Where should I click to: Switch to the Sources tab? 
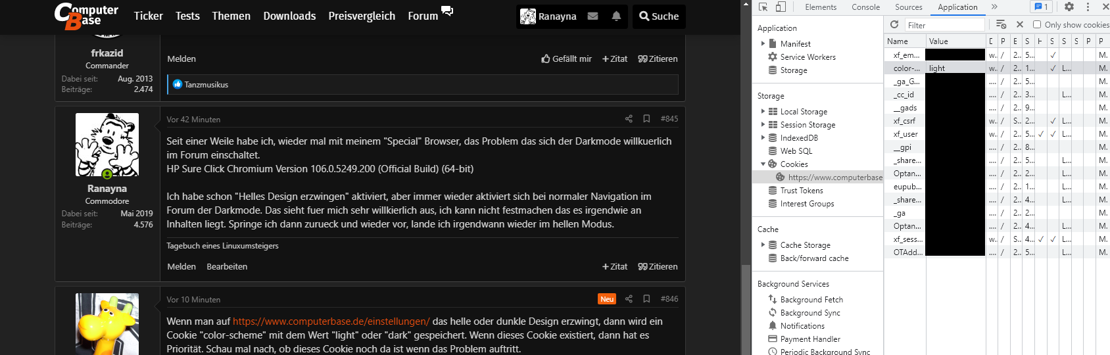[x=909, y=7]
